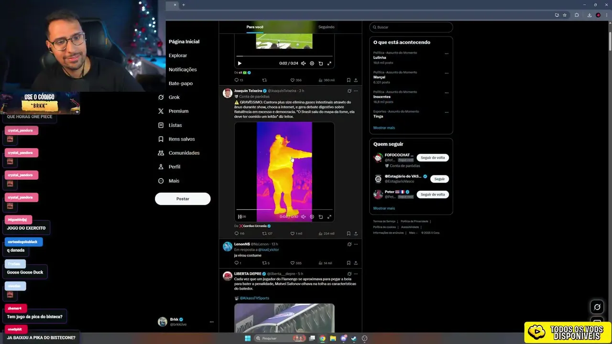
Task: Open options for Marçal trend
Action: pyautogui.click(x=447, y=73)
